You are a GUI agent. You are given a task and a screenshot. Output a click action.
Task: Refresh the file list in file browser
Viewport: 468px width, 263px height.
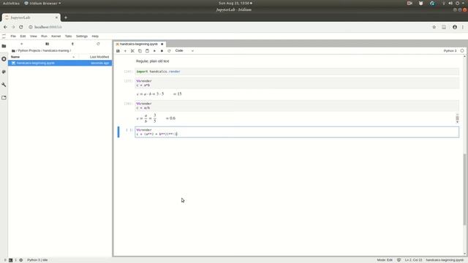(98, 44)
